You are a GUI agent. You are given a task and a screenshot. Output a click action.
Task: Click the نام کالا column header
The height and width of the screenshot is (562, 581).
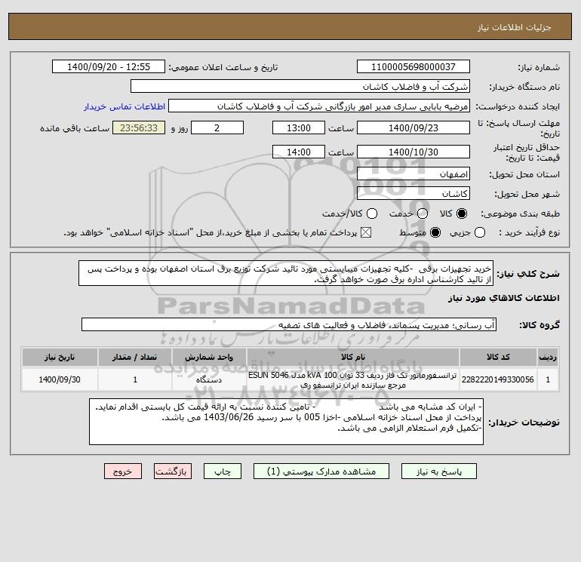click(x=353, y=357)
